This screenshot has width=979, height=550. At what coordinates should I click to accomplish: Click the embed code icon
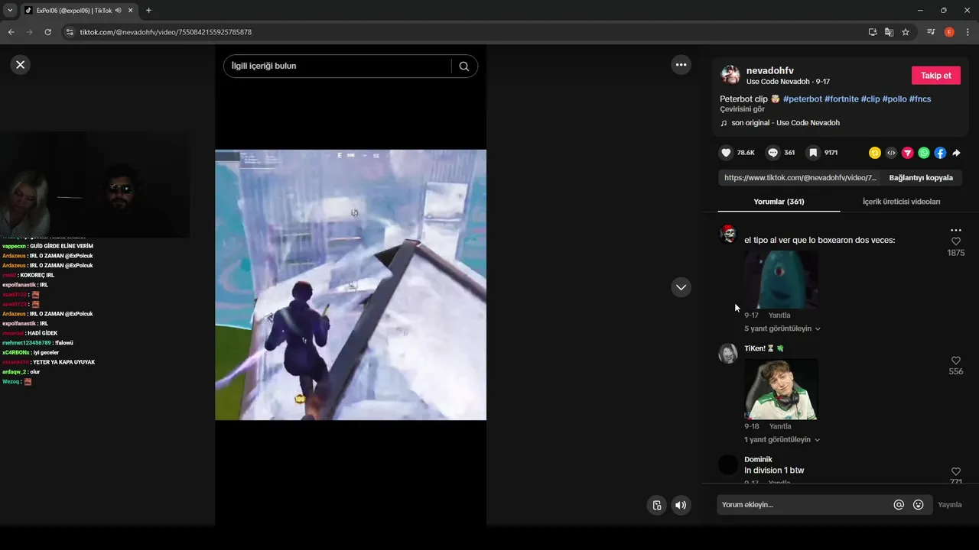click(x=891, y=153)
